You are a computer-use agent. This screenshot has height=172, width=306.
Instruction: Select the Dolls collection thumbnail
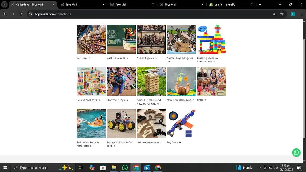pyautogui.click(x=211, y=81)
